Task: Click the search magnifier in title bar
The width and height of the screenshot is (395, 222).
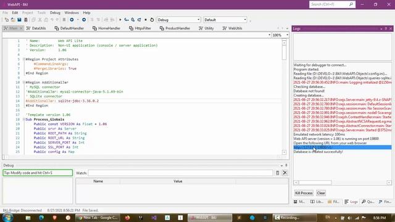Action: pyautogui.click(x=351, y=4)
